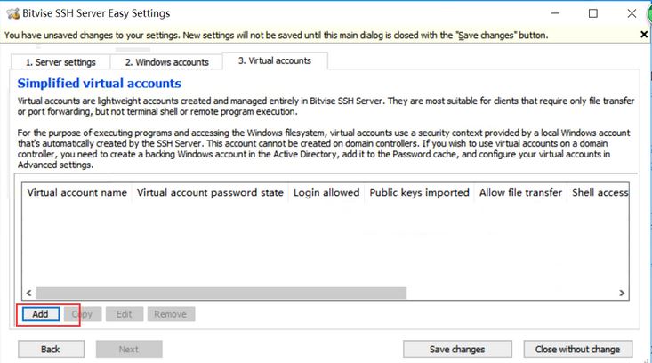Click the horizontal scrollbar thumb

[x=221, y=293]
